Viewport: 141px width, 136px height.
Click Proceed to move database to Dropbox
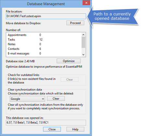(75, 23)
